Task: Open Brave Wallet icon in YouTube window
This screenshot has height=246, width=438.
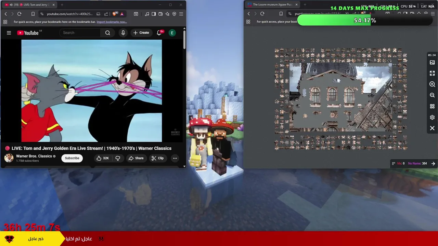Action: [160, 14]
